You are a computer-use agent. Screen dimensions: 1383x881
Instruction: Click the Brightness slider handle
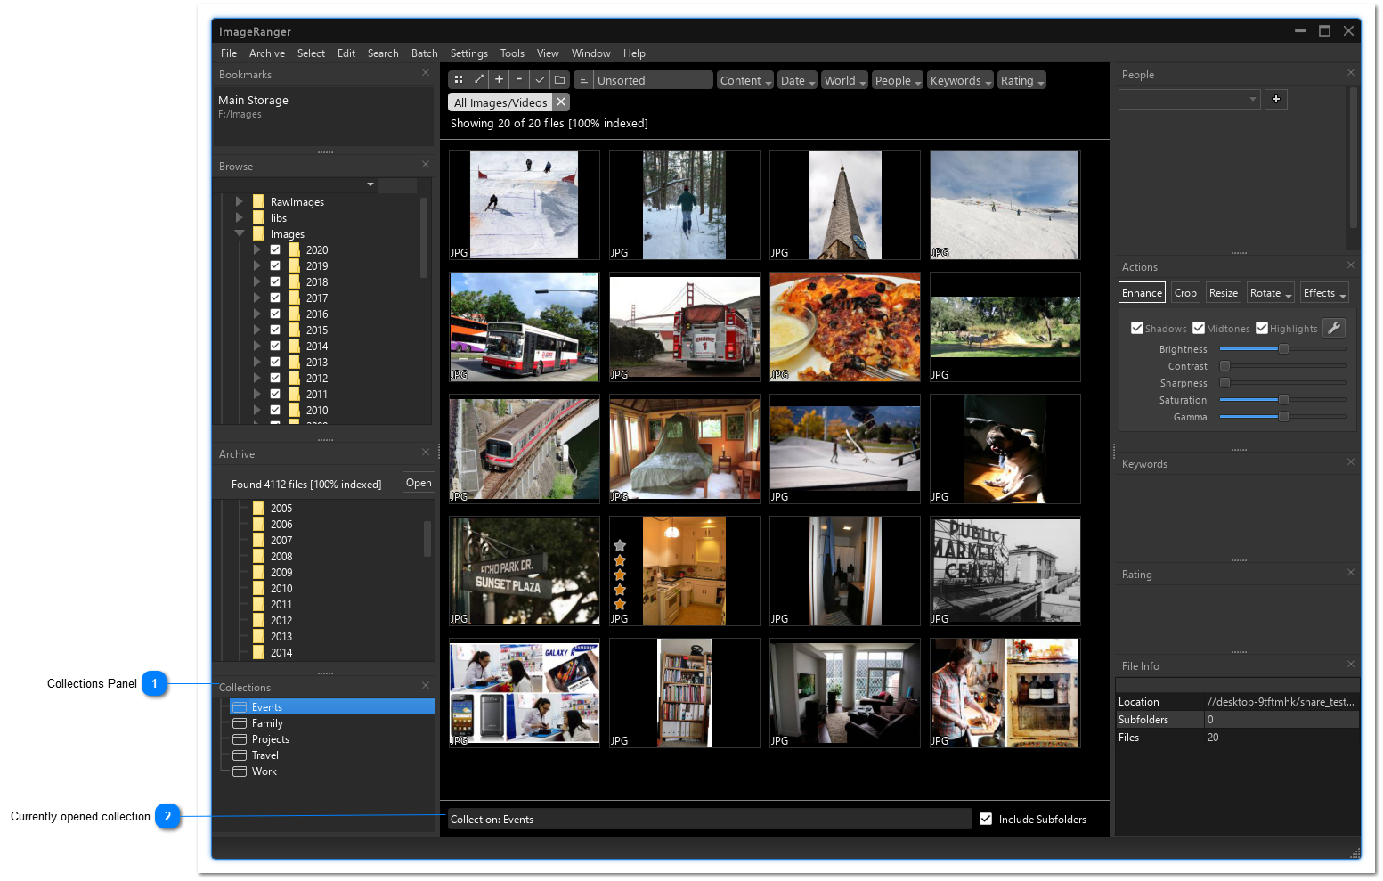[x=1283, y=349]
